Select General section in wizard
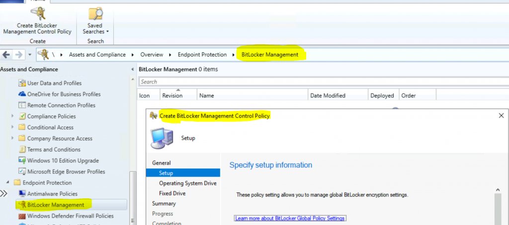 [162, 163]
